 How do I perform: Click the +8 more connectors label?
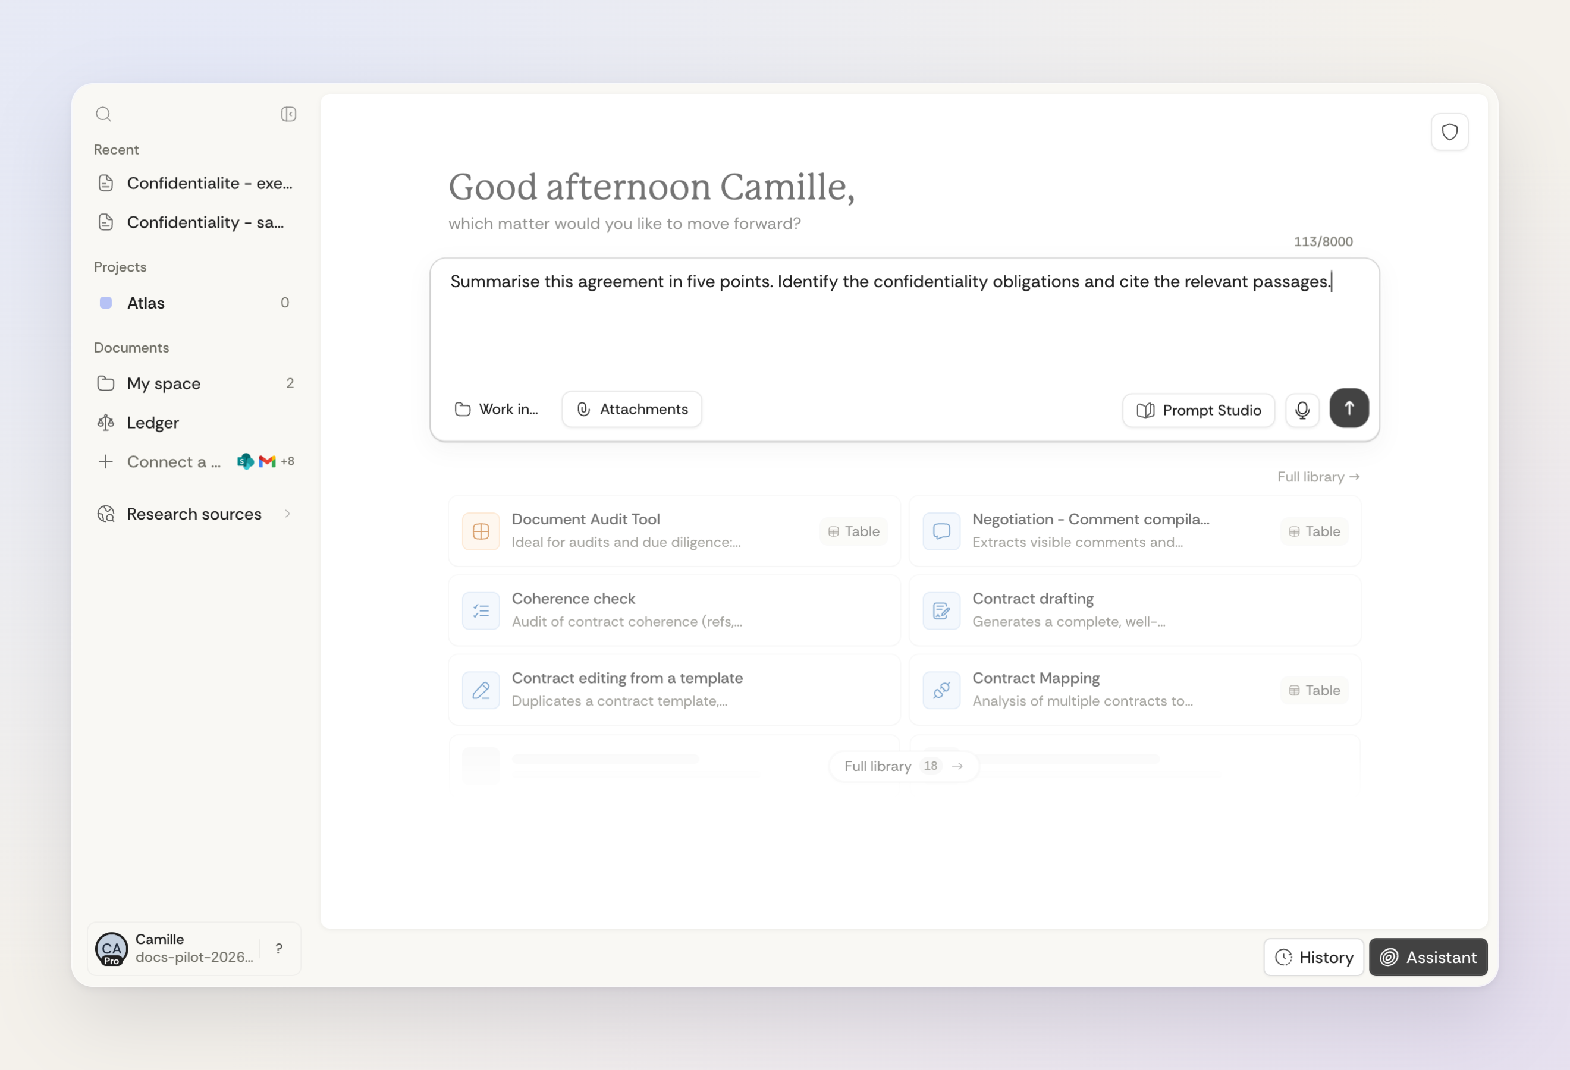pyautogui.click(x=288, y=462)
